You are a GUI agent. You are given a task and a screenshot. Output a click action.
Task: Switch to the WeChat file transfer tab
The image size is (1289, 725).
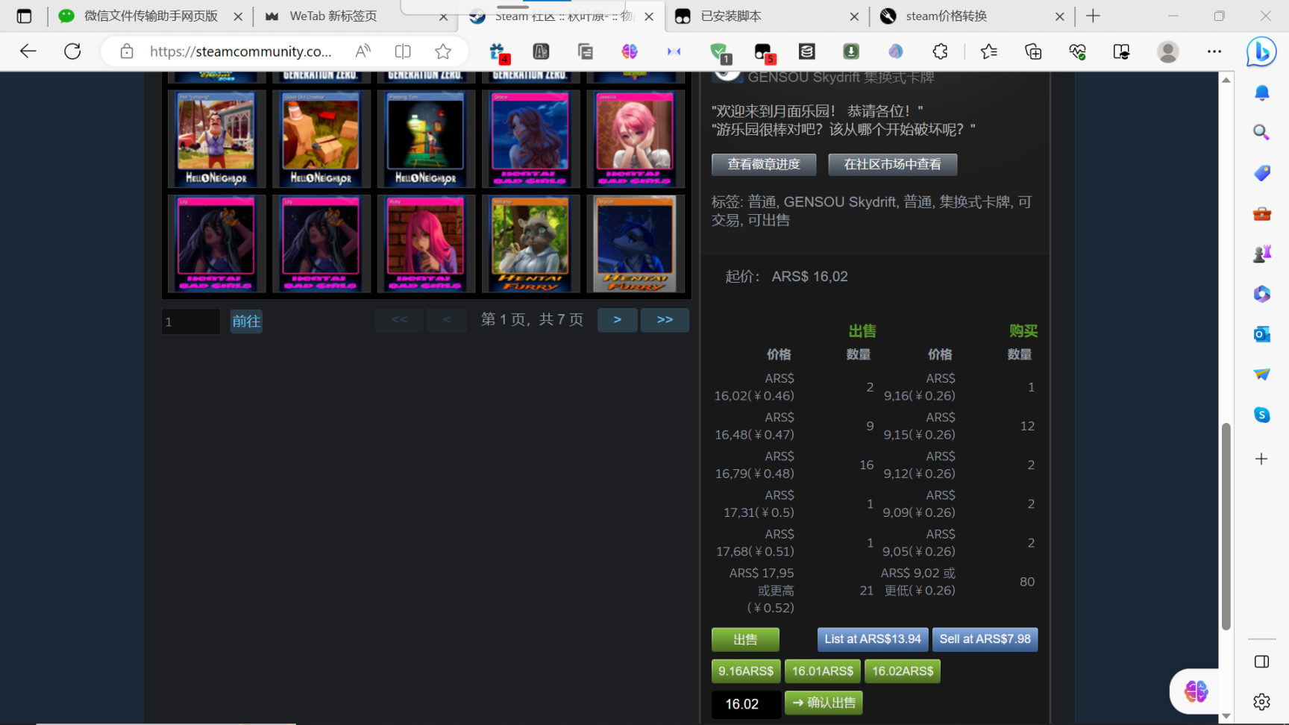click(x=151, y=16)
